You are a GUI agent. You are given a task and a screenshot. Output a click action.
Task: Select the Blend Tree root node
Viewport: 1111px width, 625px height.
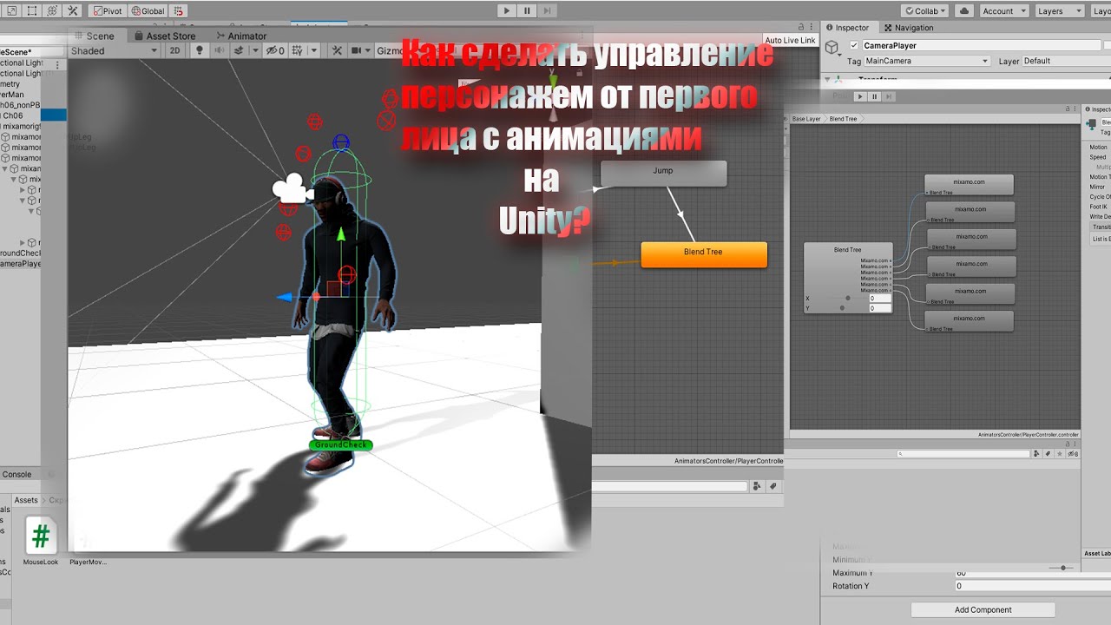[x=848, y=278]
